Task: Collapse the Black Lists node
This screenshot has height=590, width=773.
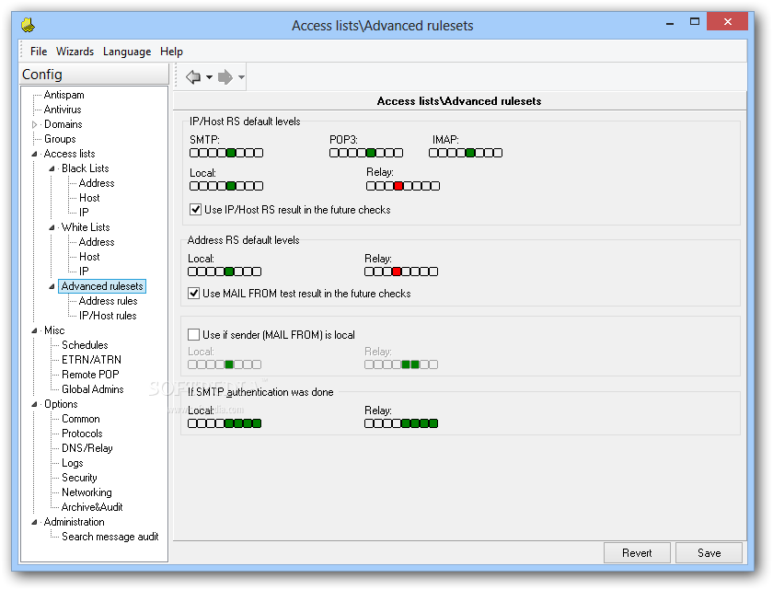Action: 52,168
